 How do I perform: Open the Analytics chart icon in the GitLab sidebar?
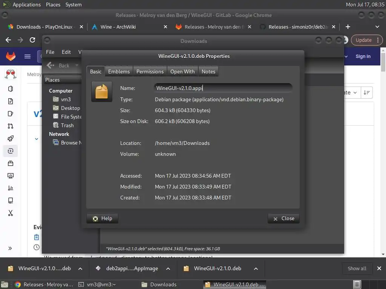coord(10,188)
